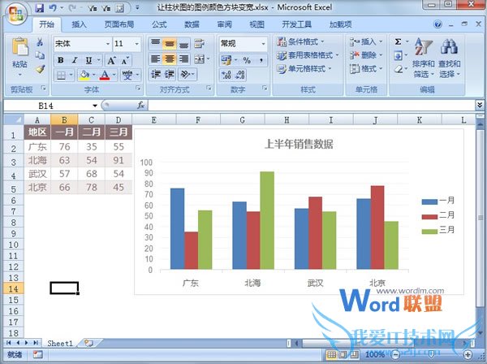Image resolution: width=487 pixels, height=364 pixels.
Task: Save the workbook with the floppy icon
Action: click(40, 8)
